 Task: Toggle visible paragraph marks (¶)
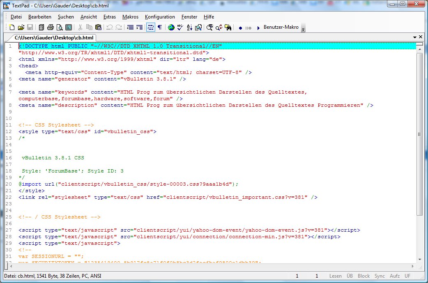(160, 27)
